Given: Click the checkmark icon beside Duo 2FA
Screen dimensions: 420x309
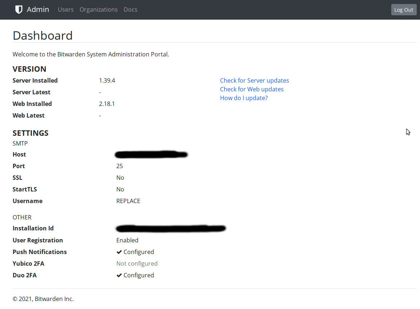Looking at the screenshot, I should coord(119,275).
